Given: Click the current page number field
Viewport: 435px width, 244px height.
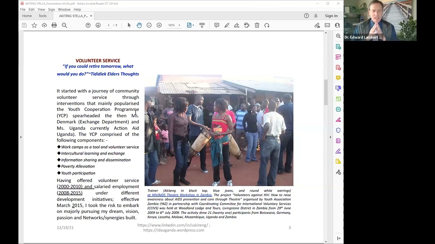Looking at the screenshot, I should [x=109, y=25].
